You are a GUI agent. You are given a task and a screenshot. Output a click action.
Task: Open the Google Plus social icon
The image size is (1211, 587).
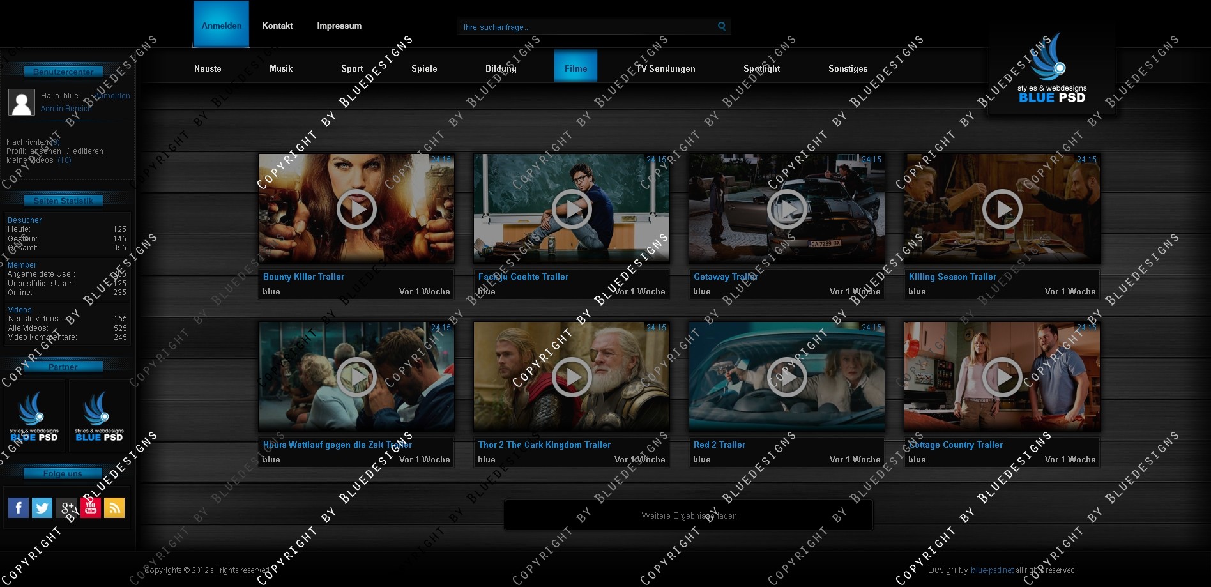pos(66,508)
